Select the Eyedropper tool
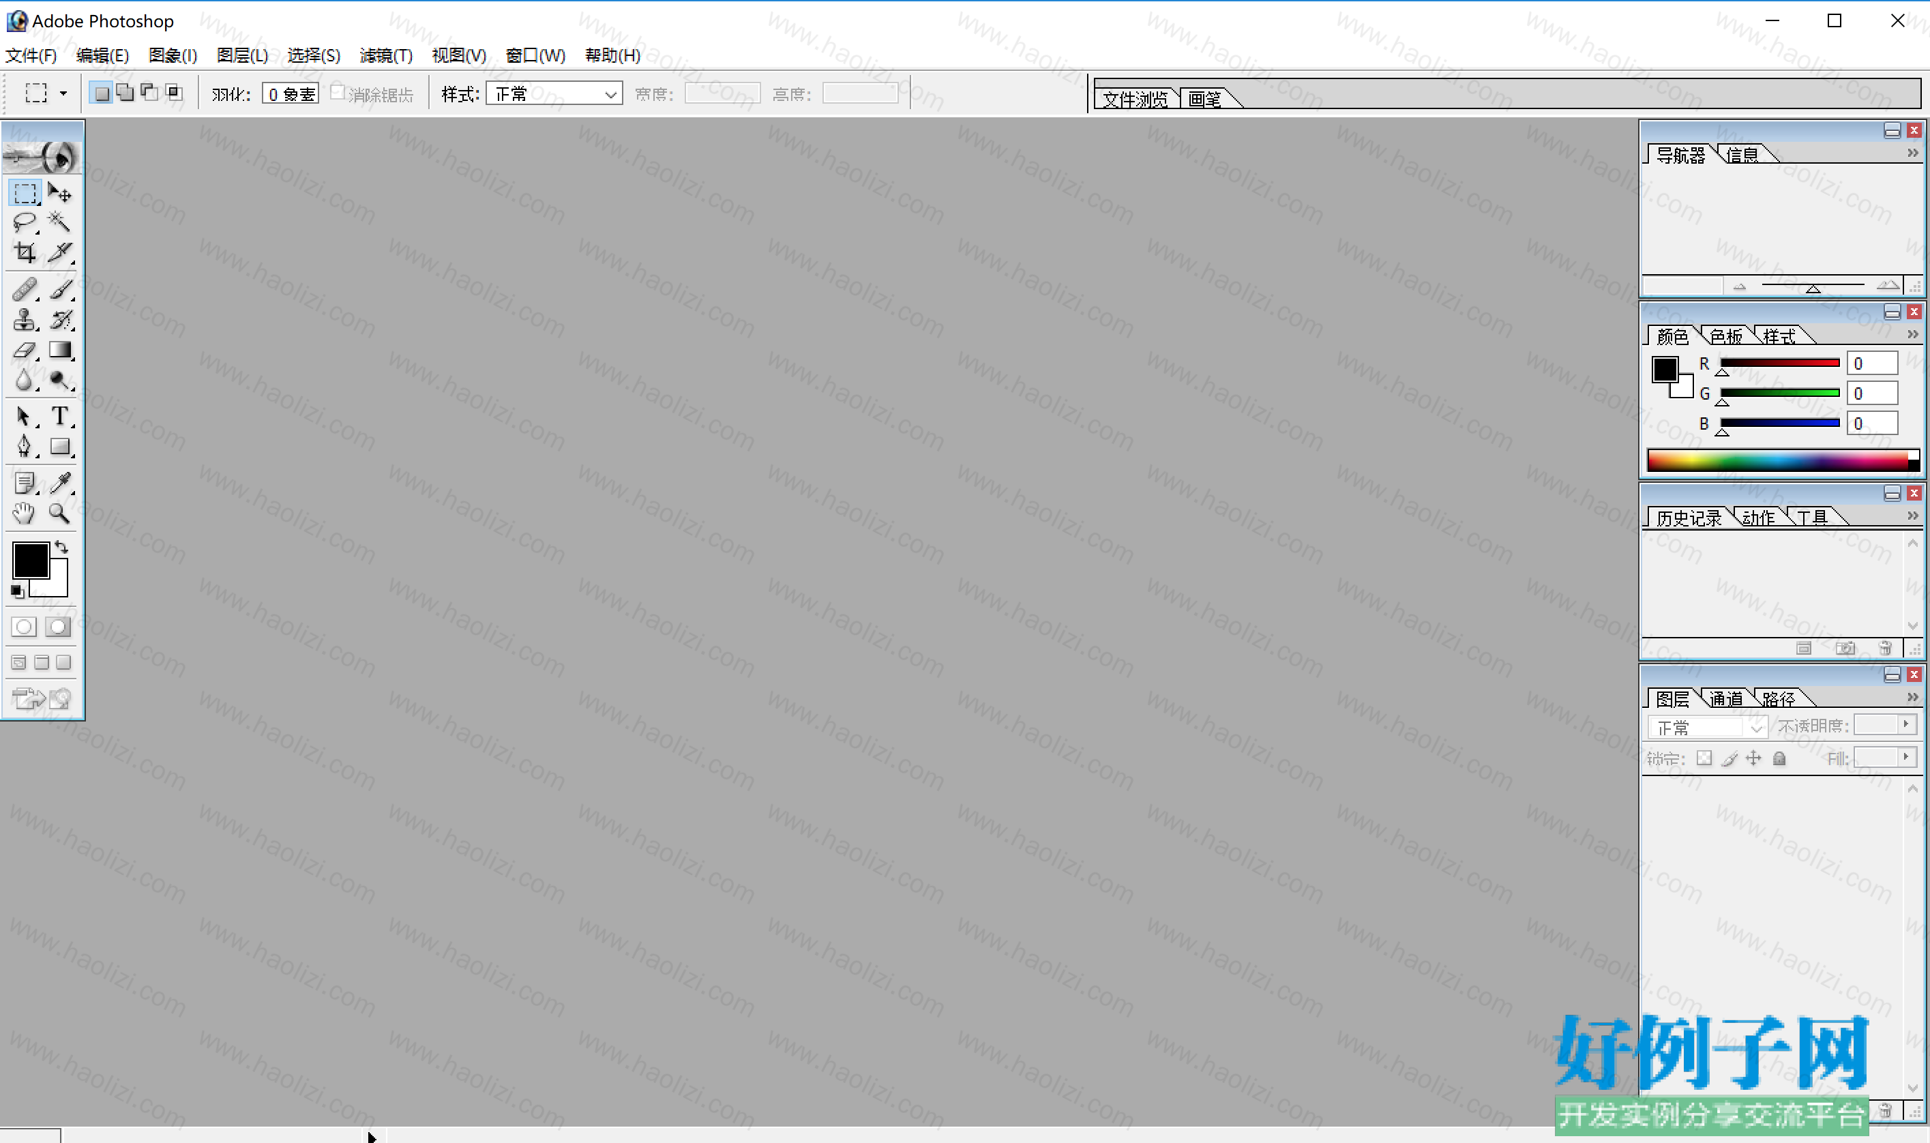Viewport: 1930px width, 1143px height. (x=60, y=484)
